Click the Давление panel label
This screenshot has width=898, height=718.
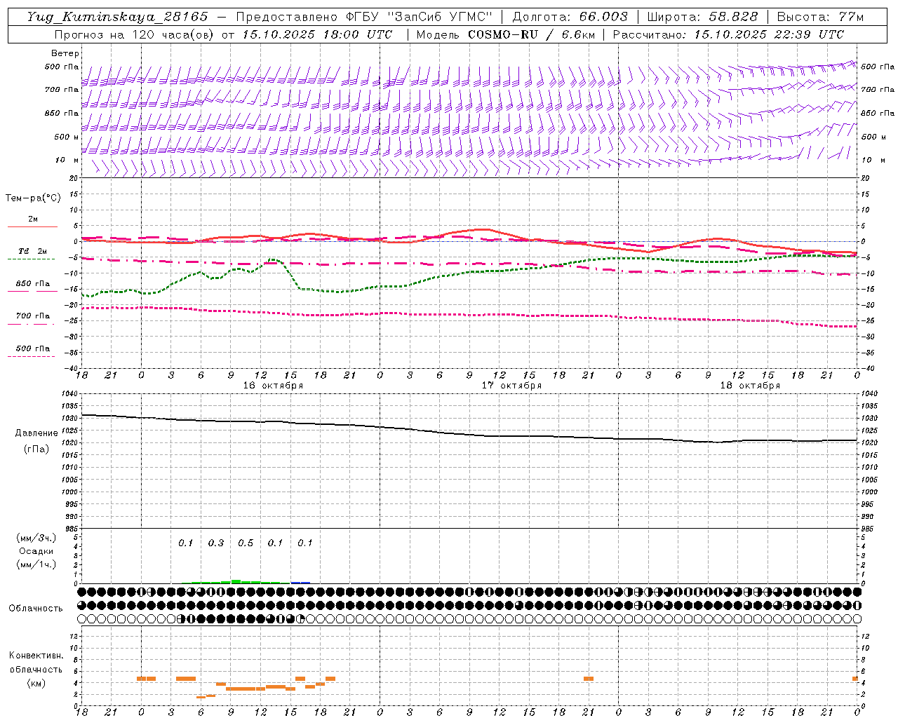36,433
